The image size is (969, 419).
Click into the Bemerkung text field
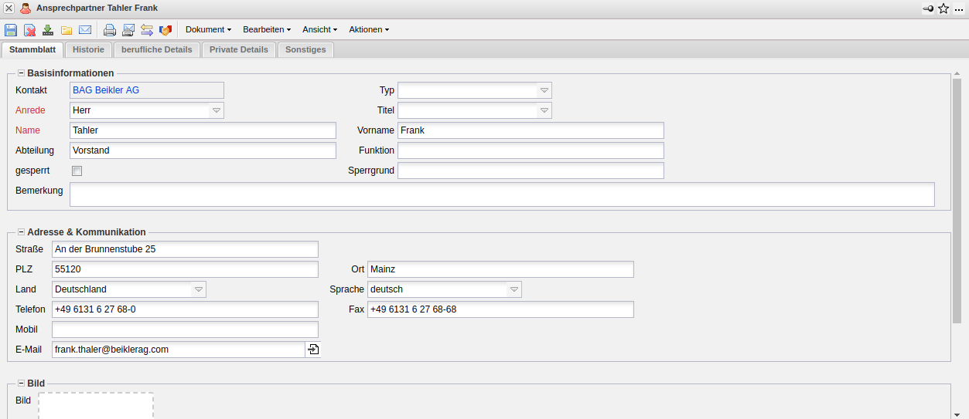pos(501,194)
